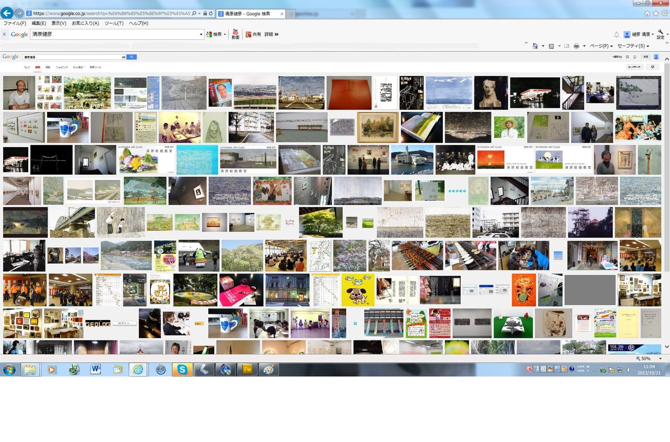Open the ヘルプ(H) menu
Viewport: 670px width, 442px height.
pyautogui.click(x=139, y=24)
